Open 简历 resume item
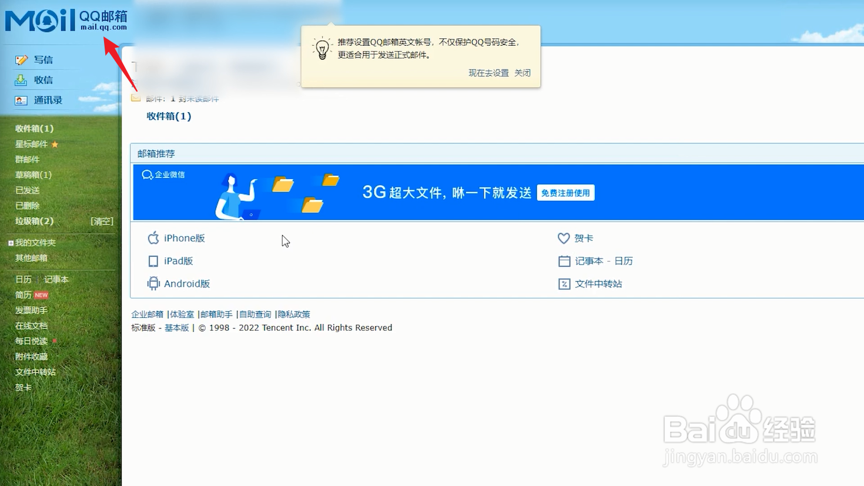The image size is (864, 486). [x=24, y=295]
